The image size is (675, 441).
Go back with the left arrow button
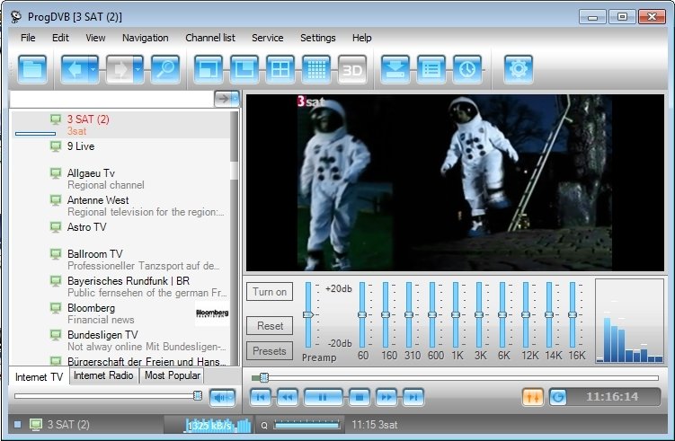(x=75, y=69)
